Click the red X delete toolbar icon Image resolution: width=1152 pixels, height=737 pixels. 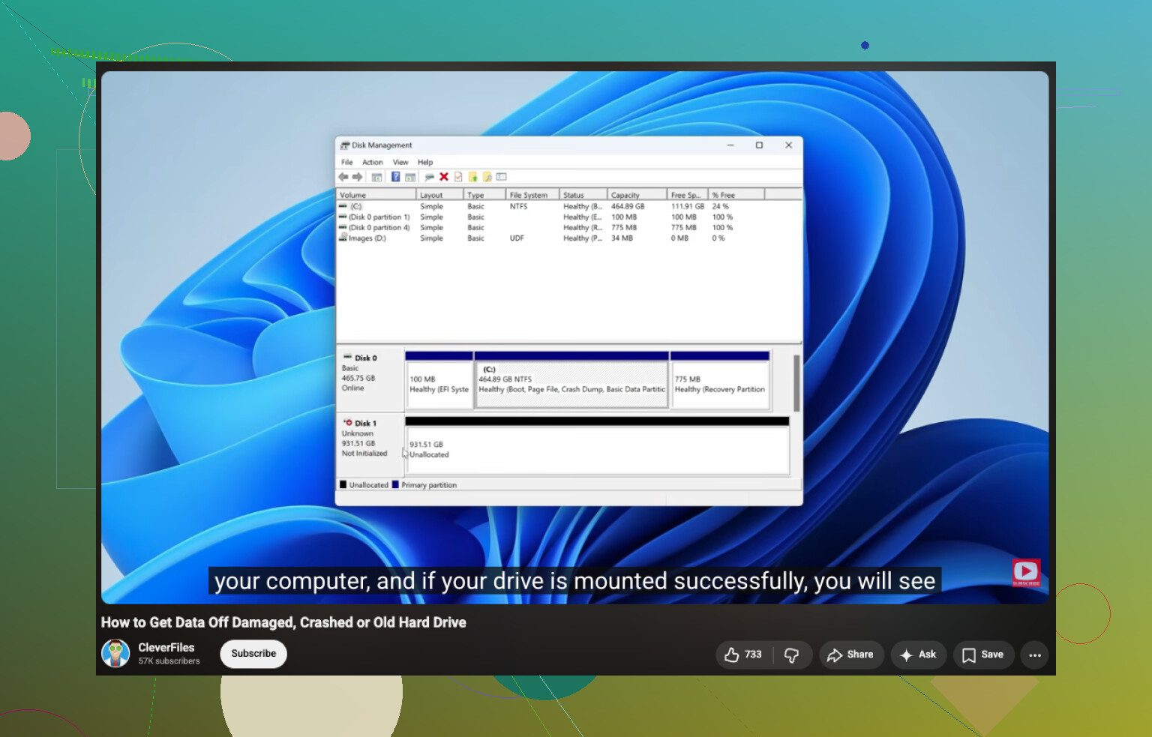click(444, 177)
